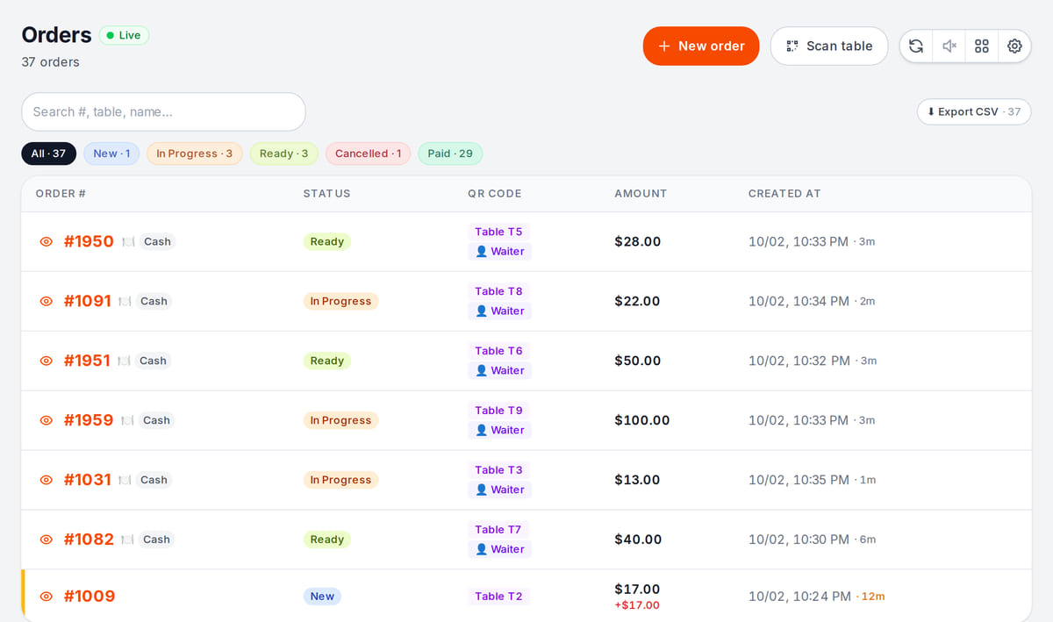Filter by Paid · 29 orders
The image size is (1053, 622).
click(x=450, y=154)
